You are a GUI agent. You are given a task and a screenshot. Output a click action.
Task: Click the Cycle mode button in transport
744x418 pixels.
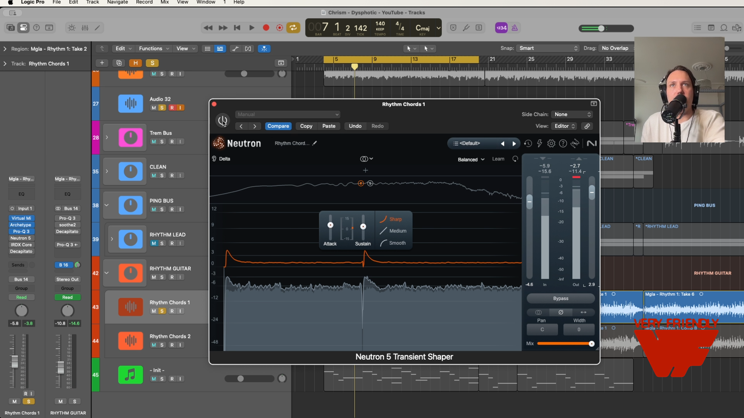[x=293, y=27]
